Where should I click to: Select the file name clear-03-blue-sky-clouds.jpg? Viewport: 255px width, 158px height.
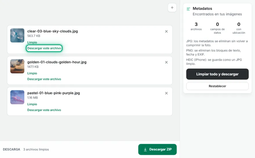click(52, 31)
